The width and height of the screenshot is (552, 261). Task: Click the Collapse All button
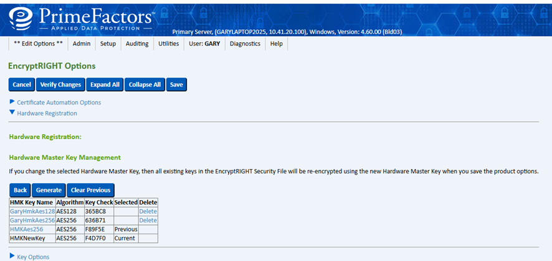coord(145,85)
